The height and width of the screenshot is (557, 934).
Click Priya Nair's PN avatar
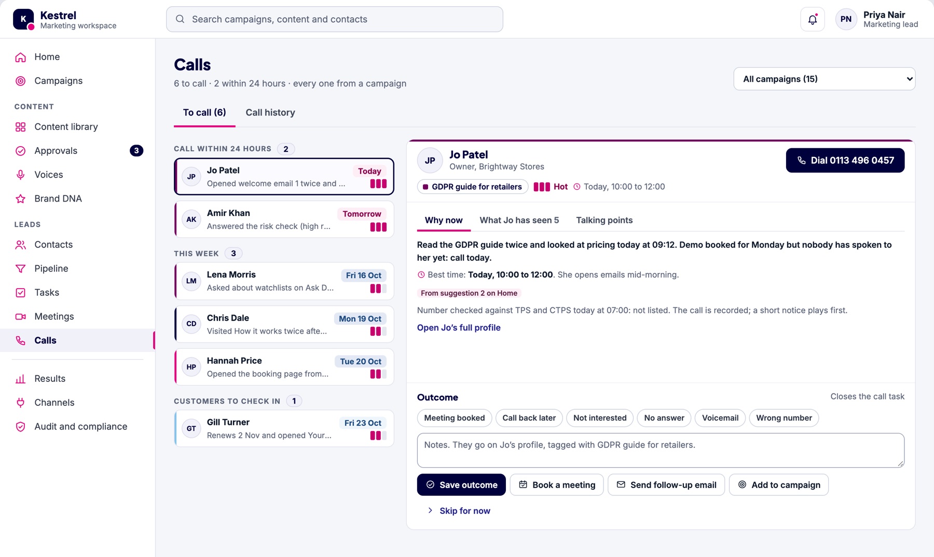click(x=846, y=19)
